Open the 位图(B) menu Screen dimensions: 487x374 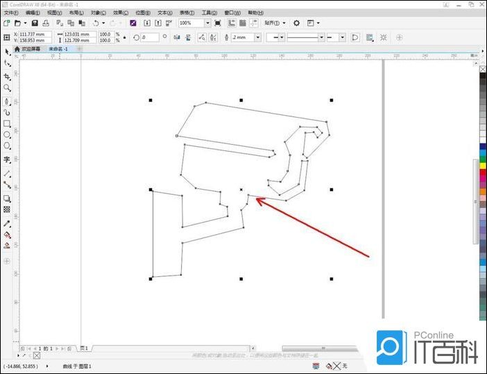tap(143, 12)
